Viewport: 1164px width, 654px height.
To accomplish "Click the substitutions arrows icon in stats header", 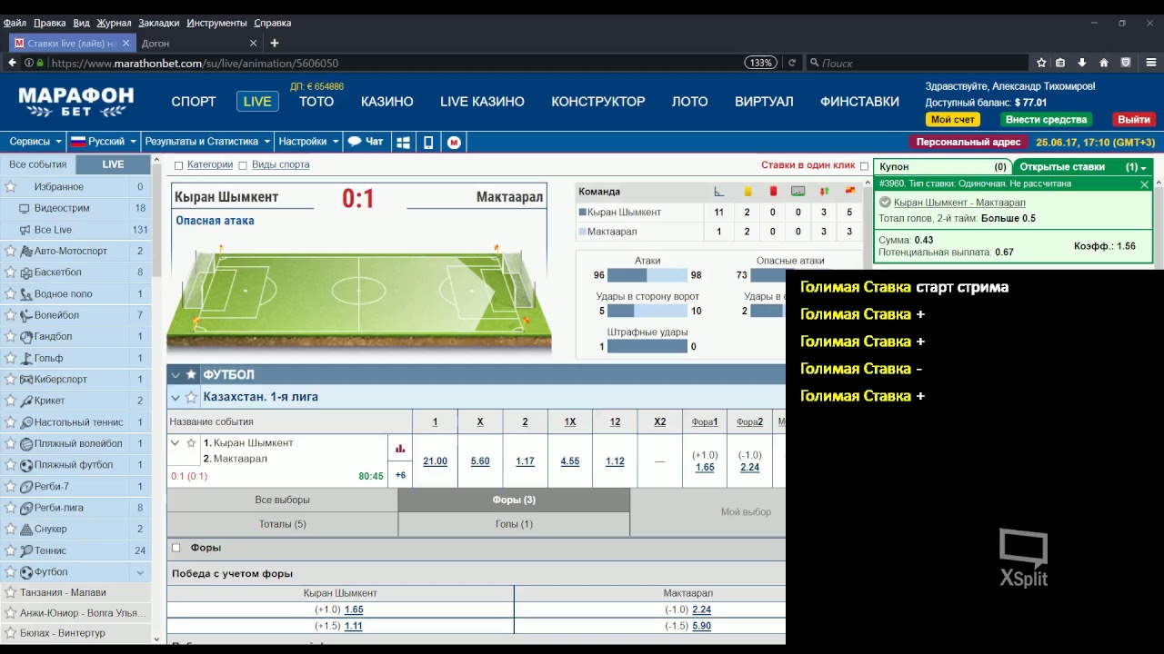I will point(824,191).
